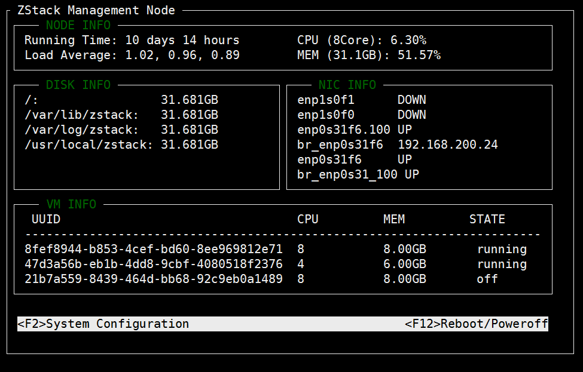The height and width of the screenshot is (372, 583).
Task: Select the Running Time 10 days 14 hours text
Action: click(132, 40)
